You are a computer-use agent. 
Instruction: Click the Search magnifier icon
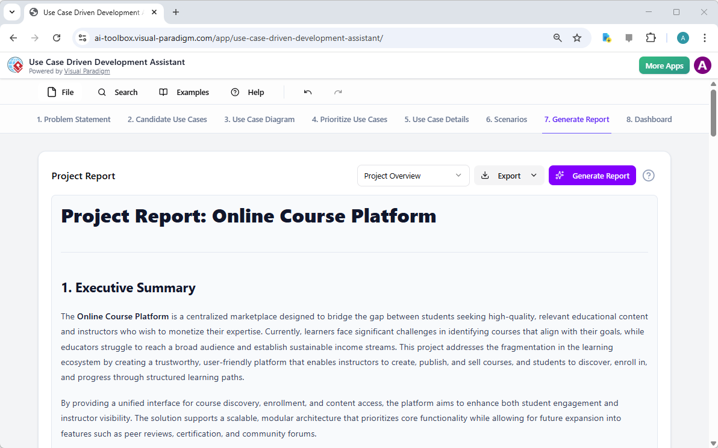click(x=102, y=92)
